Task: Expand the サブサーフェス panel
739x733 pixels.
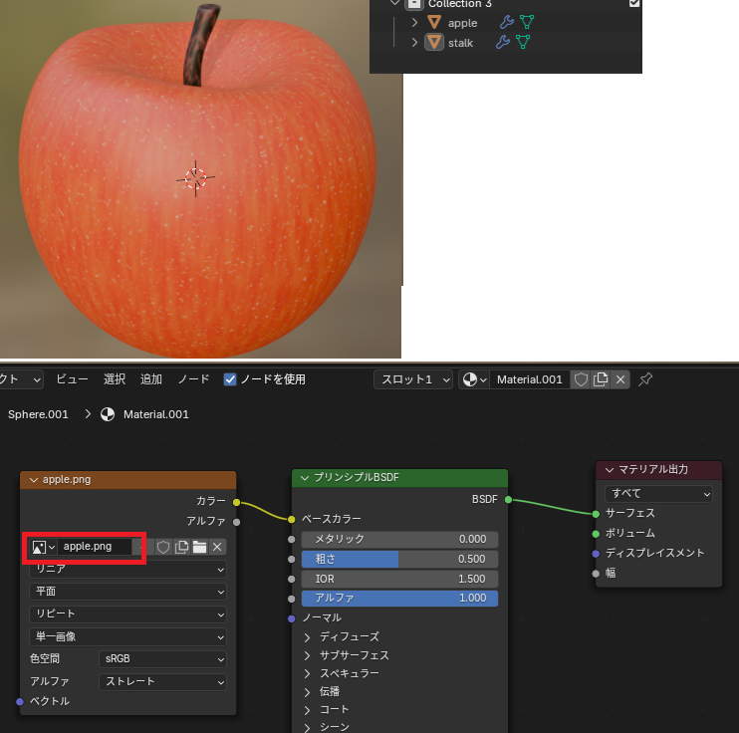Action: (x=308, y=655)
